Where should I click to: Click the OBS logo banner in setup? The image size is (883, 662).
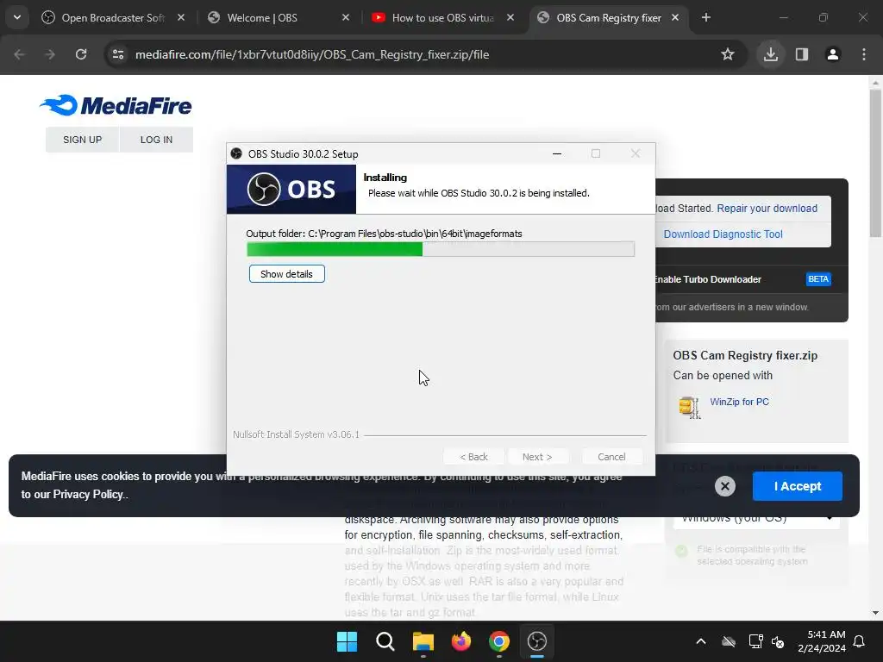(x=291, y=189)
